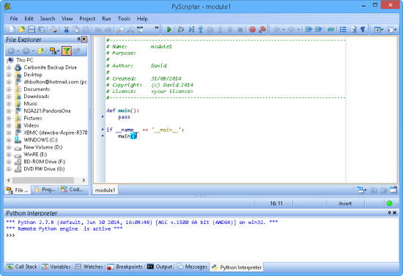This screenshot has width=403, height=276.
Task: Switch to the Output tab
Action: pos(160,266)
